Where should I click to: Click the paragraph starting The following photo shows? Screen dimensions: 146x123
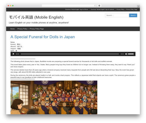[x=61, y=61]
